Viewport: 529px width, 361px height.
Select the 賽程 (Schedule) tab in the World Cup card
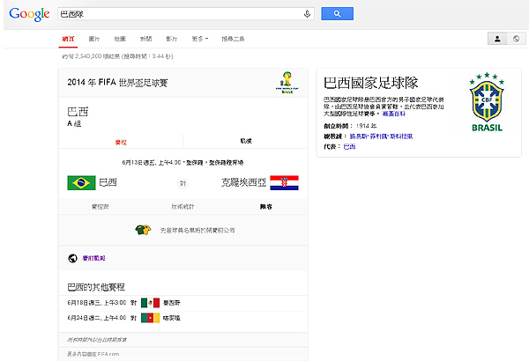tap(121, 142)
